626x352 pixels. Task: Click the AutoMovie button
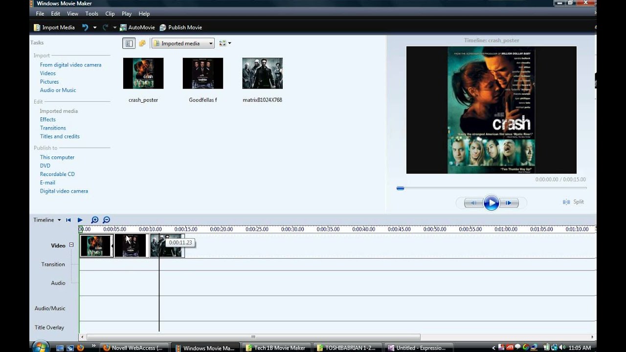pyautogui.click(x=137, y=27)
